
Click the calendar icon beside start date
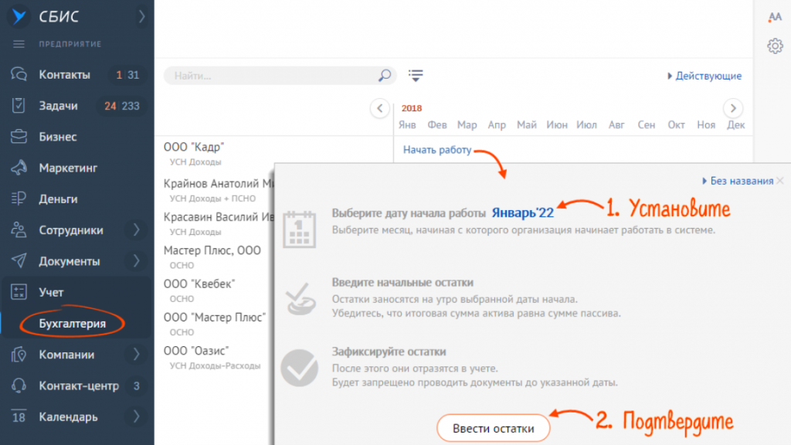[300, 229]
